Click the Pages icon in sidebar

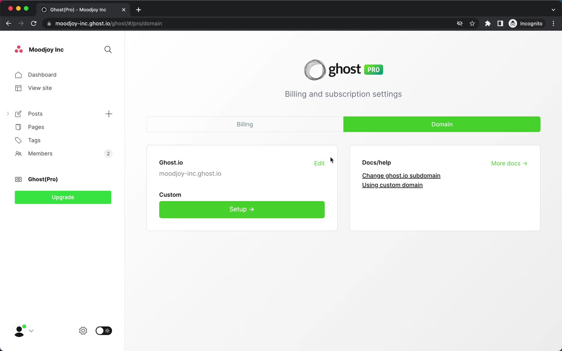coord(19,127)
